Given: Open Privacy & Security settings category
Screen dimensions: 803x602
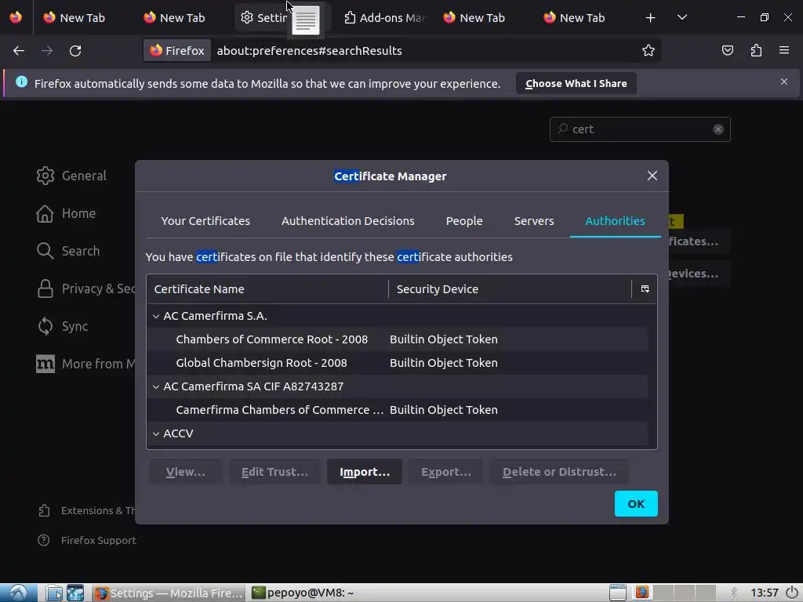Looking at the screenshot, I should tap(86, 288).
